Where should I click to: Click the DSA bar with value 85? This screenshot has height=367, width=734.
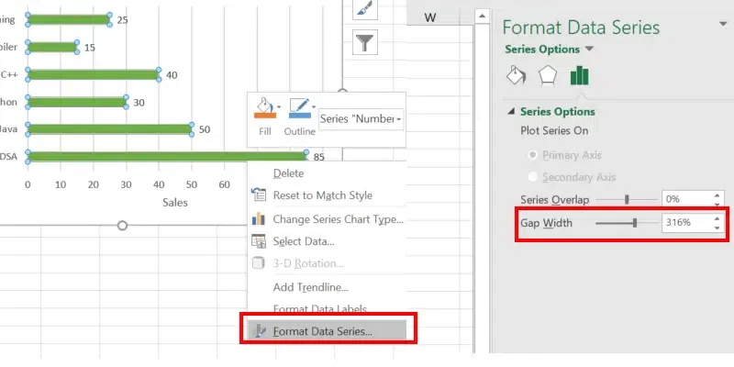[167, 156]
